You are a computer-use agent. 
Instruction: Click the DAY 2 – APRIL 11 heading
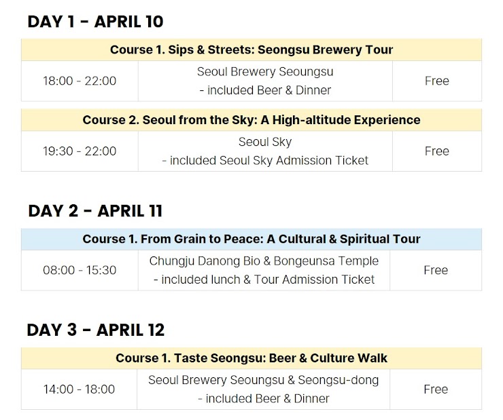(95, 211)
